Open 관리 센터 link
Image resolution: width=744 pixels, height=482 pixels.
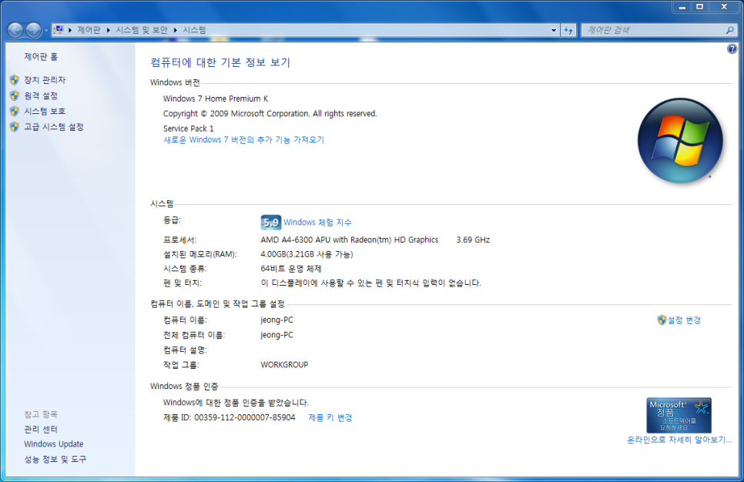click(41, 429)
